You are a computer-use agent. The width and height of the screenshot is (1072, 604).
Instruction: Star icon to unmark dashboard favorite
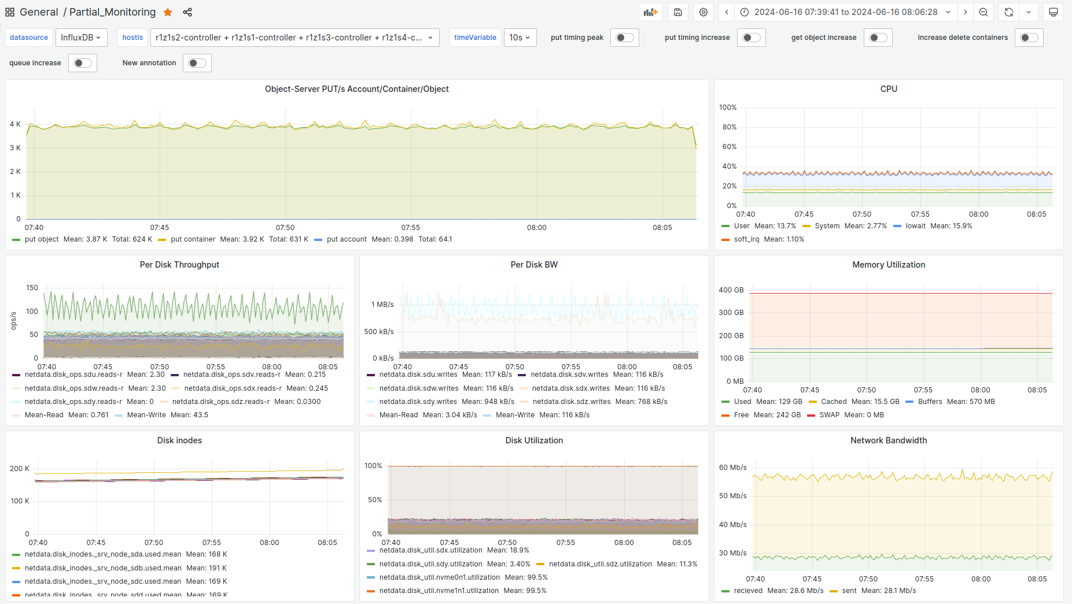[168, 12]
